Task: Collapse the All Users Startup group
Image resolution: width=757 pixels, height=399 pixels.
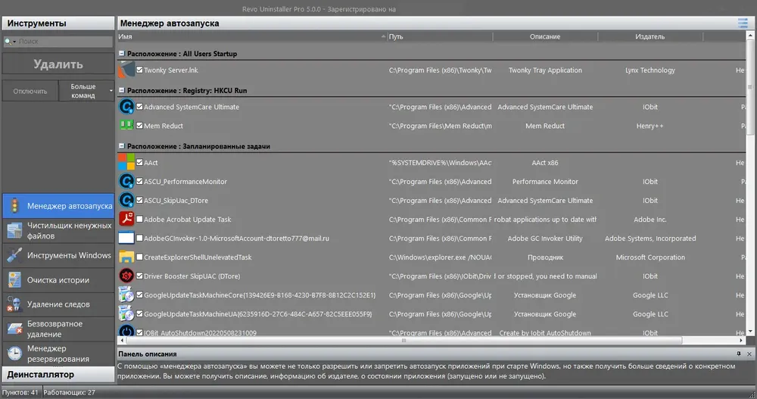Action: coord(122,54)
